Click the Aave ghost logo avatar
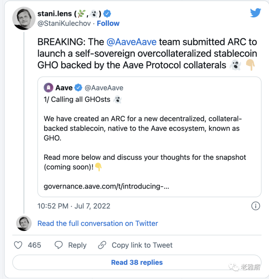 (x=48, y=88)
